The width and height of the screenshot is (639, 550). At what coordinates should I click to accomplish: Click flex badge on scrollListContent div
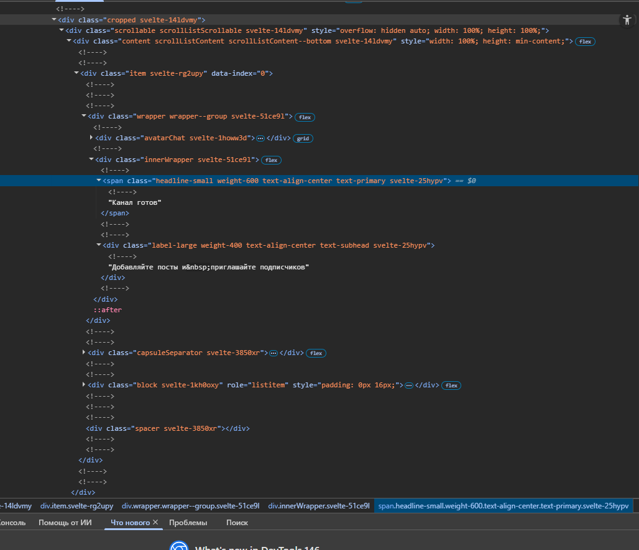click(x=585, y=42)
